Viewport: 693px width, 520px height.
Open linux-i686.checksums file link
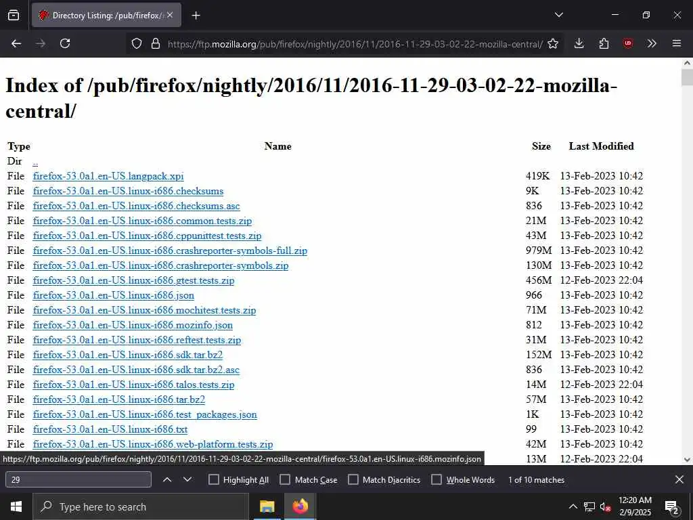pyautogui.click(x=128, y=191)
